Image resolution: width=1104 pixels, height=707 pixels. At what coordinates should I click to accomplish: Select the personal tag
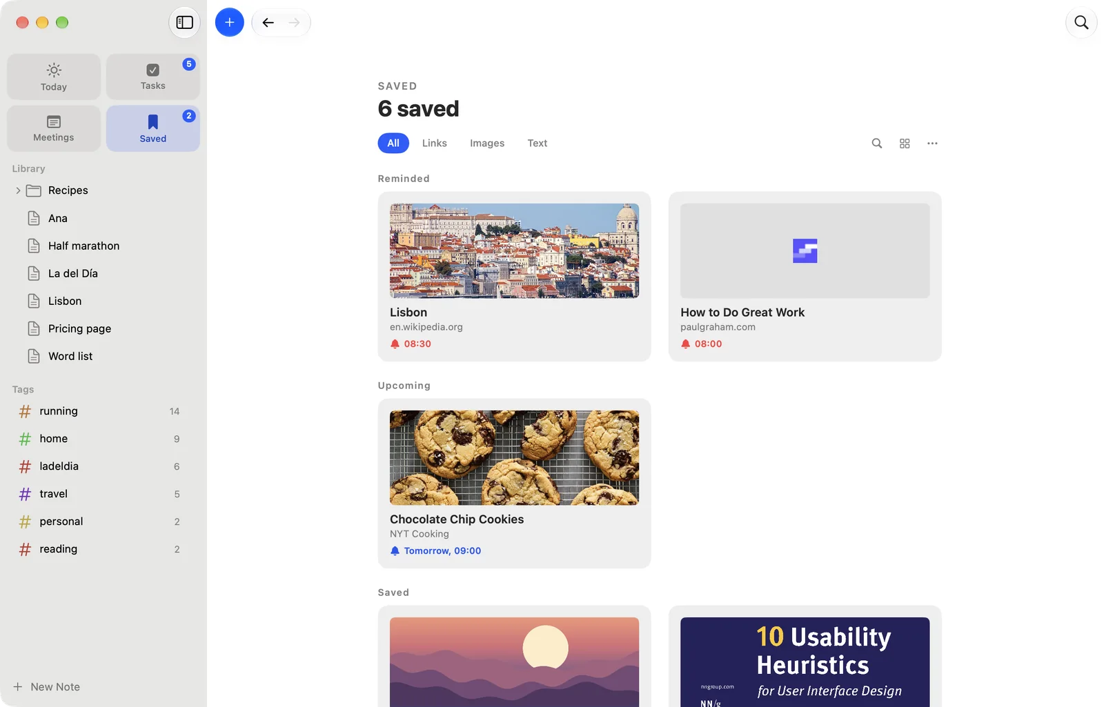[103, 521]
